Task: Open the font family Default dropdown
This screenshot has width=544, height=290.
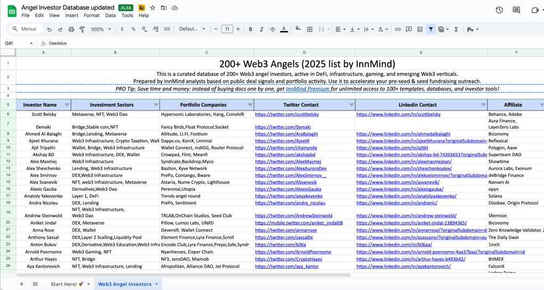Action: coord(192,29)
